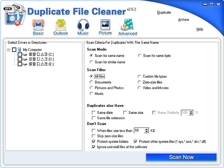This screenshot has height=168, width=224.
Task: Click the v2.6.2 version text
Action: point(131,9)
